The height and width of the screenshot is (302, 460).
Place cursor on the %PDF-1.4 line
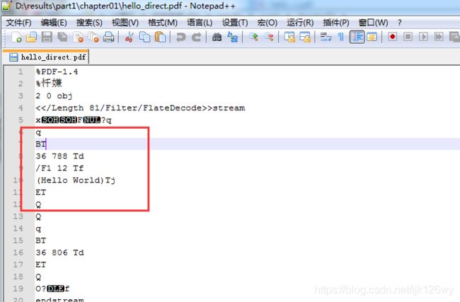point(57,71)
